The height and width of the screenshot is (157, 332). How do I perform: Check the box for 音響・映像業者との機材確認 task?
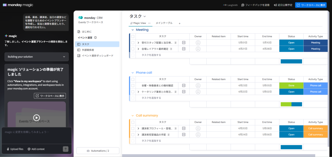tap(133, 85)
